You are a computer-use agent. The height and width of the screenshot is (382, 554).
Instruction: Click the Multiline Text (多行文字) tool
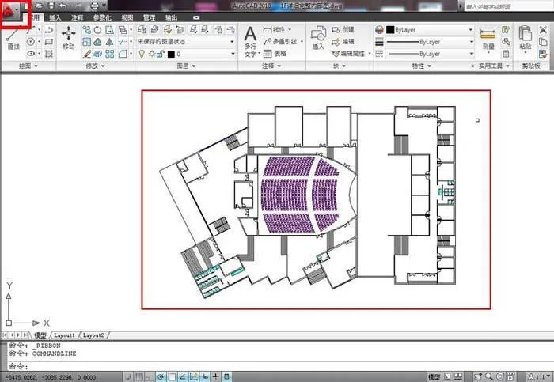pos(251,42)
